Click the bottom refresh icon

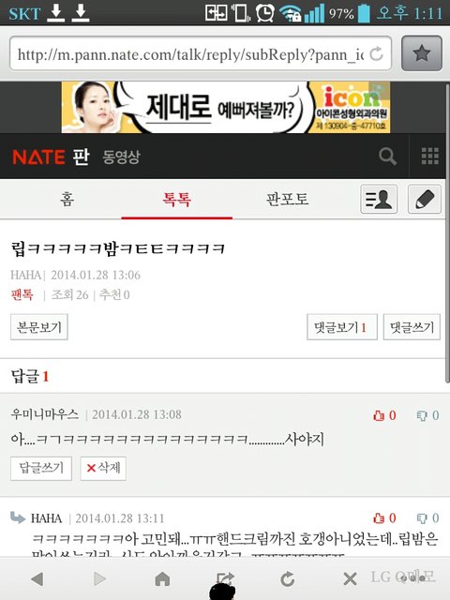288,579
